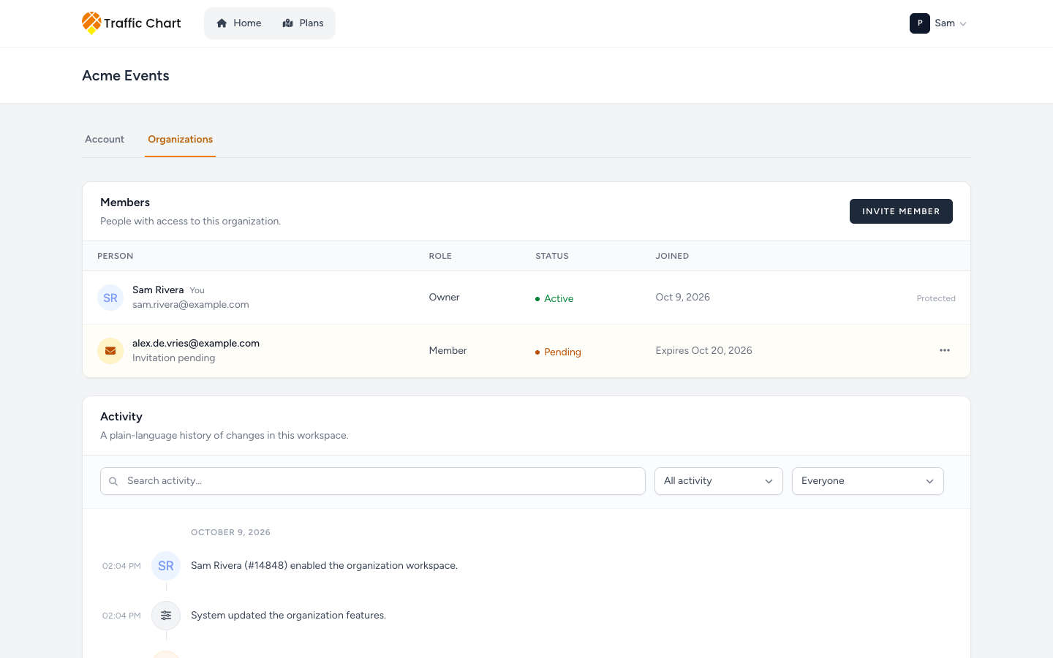Click the Owner role cell
This screenshot has width=1053, height=658.
[445, 298]
